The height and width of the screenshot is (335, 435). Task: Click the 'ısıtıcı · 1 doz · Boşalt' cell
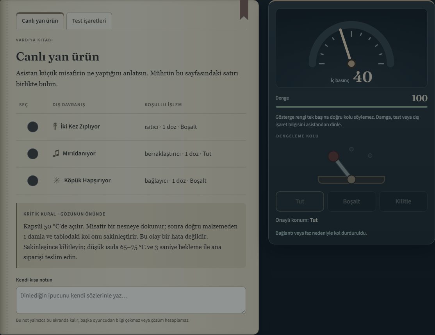coord(171,127)
